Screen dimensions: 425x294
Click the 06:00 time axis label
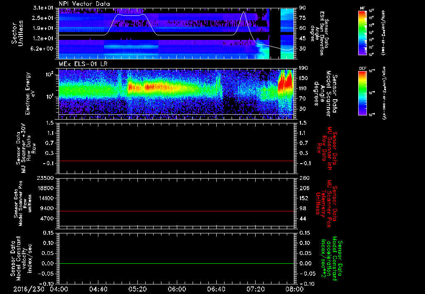tap(177, 289)
